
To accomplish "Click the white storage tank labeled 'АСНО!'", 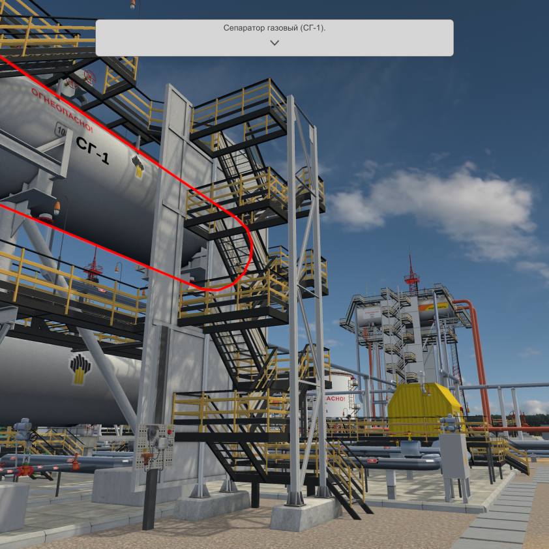I will [x=336, y=399].
